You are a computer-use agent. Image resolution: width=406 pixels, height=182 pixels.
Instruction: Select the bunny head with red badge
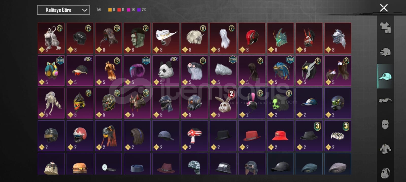(223, 103)
